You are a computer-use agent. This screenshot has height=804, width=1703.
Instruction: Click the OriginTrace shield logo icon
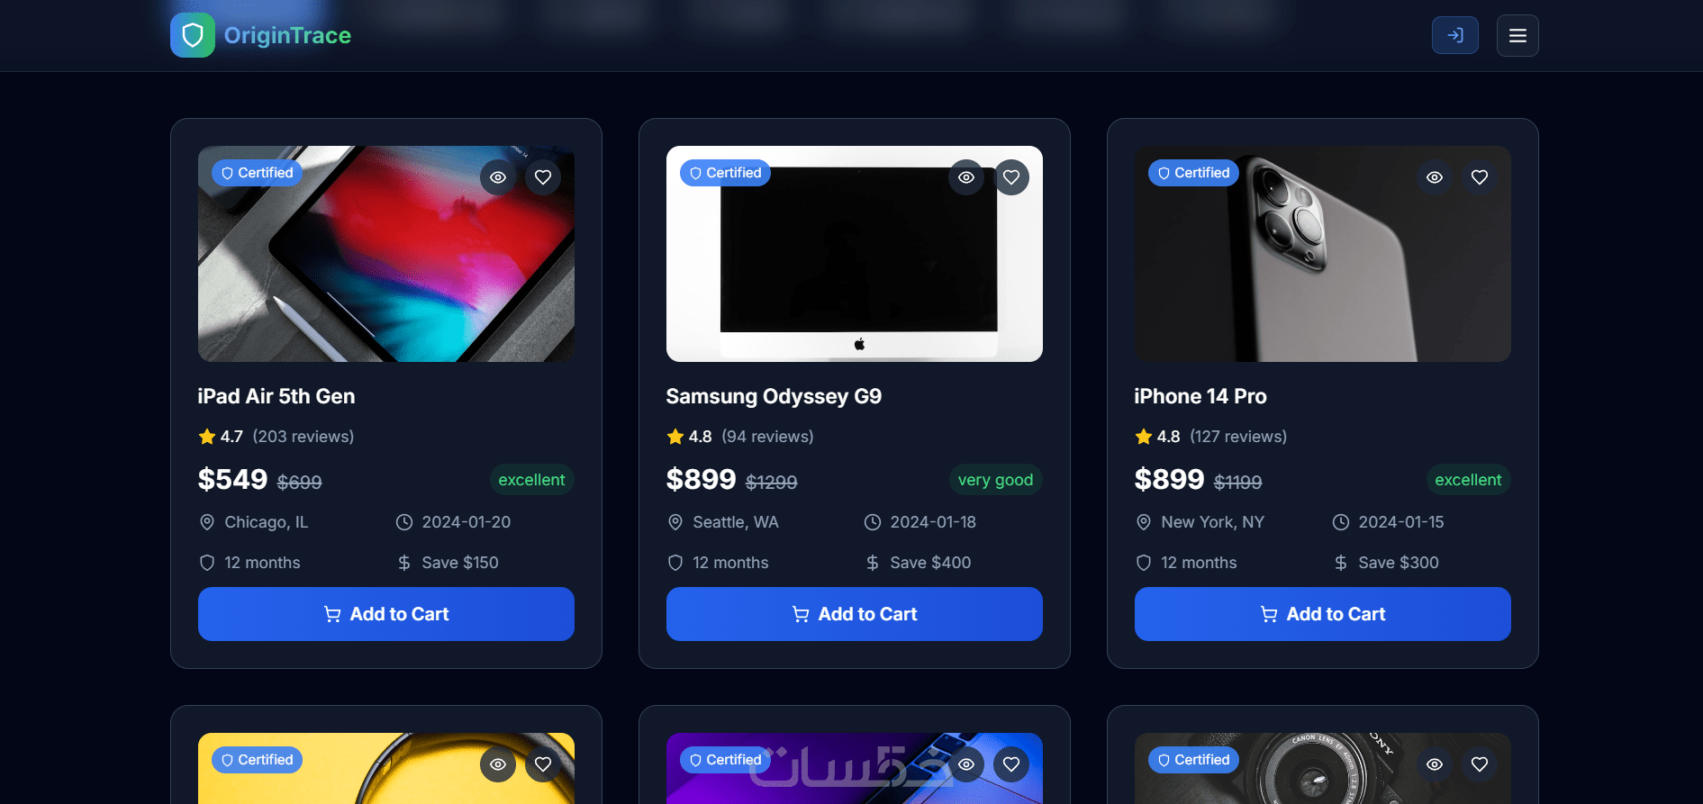[193, 35]
